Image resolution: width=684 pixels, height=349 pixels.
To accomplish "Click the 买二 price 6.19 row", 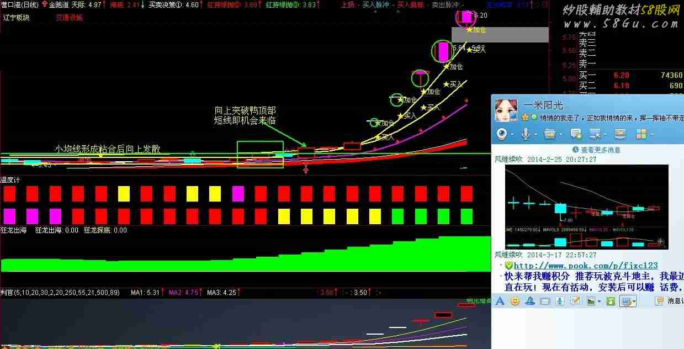I will [630, 86].
